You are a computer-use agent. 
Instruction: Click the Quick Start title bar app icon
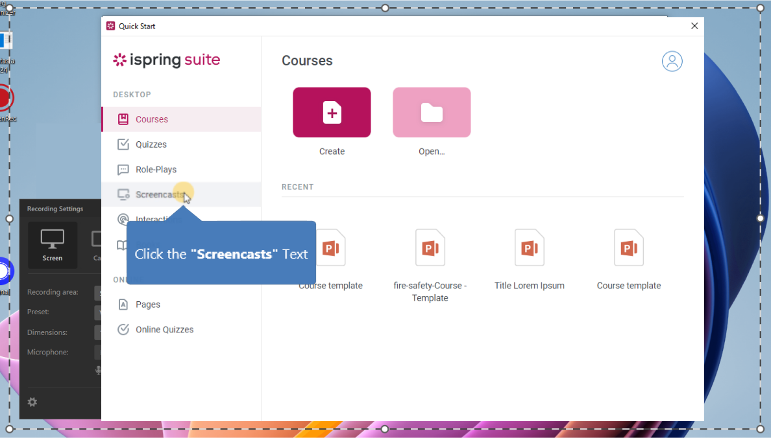110,26
